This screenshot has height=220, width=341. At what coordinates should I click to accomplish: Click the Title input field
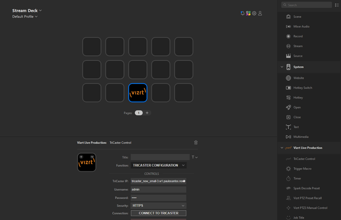pyautogui.click(x=160, y=157)
